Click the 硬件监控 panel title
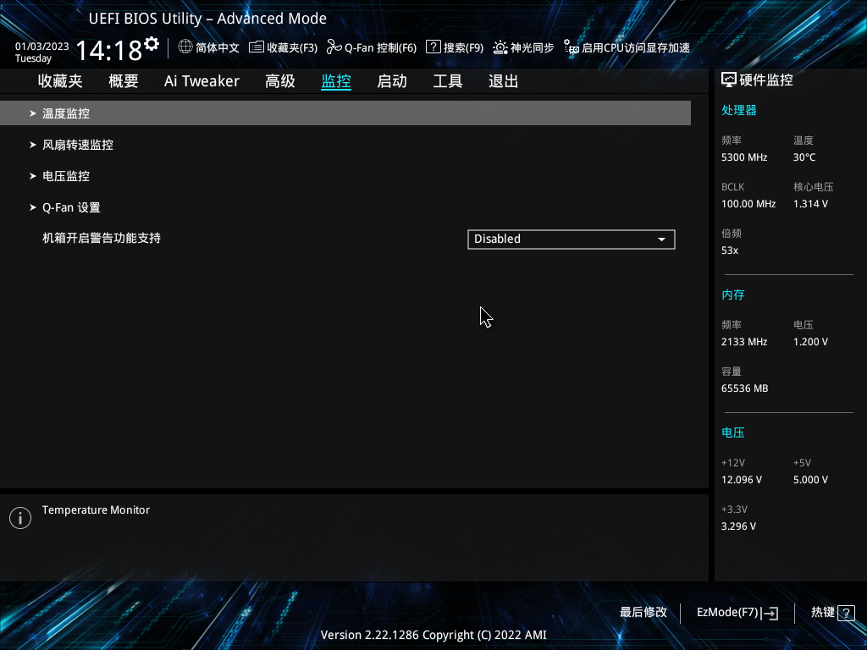The height and width of the screenshot is (650, 867). click(766, 80)
